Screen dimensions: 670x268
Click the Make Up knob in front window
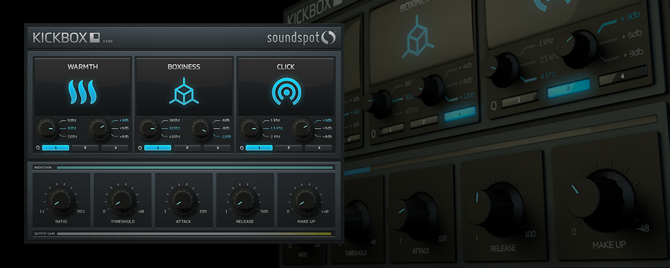click(306, 200)
